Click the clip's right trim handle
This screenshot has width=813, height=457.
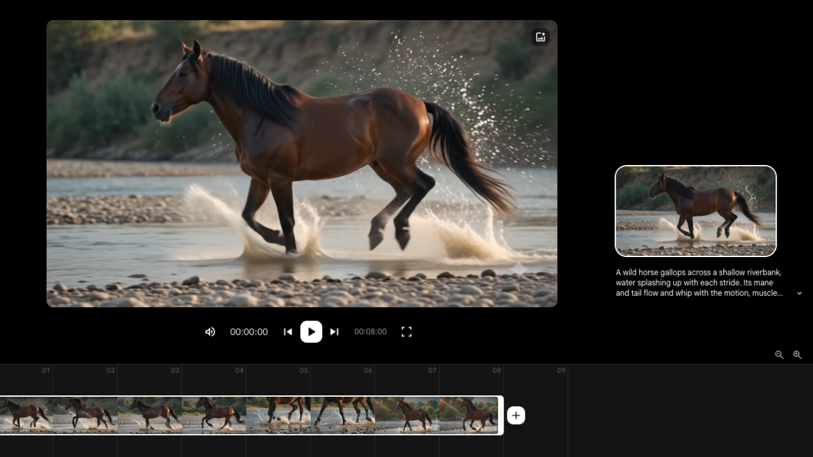point(501,415)
